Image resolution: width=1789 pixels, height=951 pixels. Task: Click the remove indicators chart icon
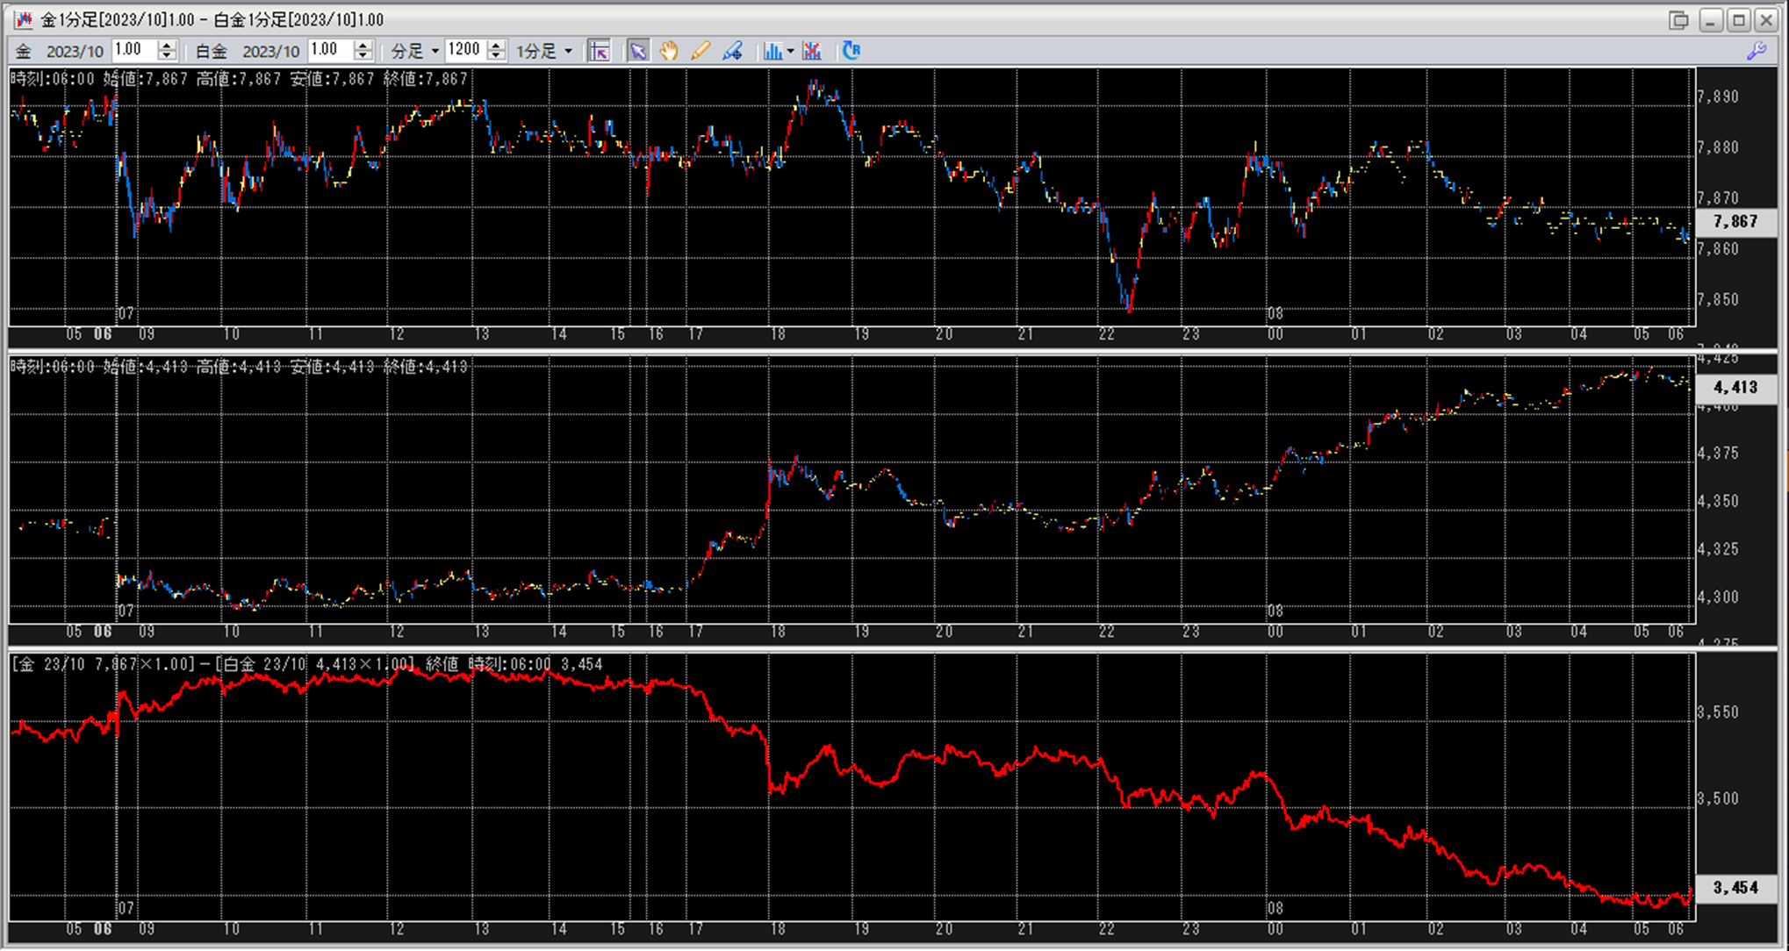812,51
